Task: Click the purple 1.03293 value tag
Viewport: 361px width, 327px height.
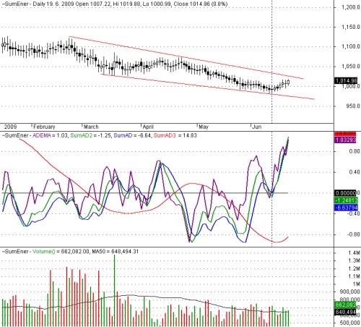Action: point(345,140)
